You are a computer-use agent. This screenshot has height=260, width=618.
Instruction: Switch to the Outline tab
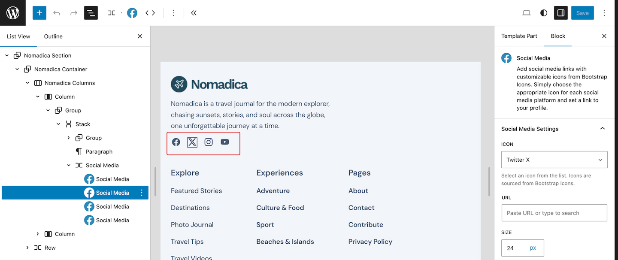click(53, 36)
